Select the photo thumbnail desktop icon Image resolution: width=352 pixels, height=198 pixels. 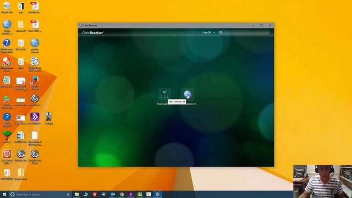click(x=48, y=119)
